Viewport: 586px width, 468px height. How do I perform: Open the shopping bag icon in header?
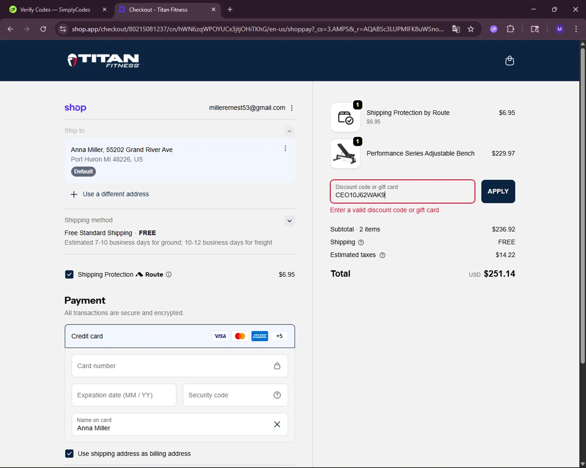tap(509, 60)
